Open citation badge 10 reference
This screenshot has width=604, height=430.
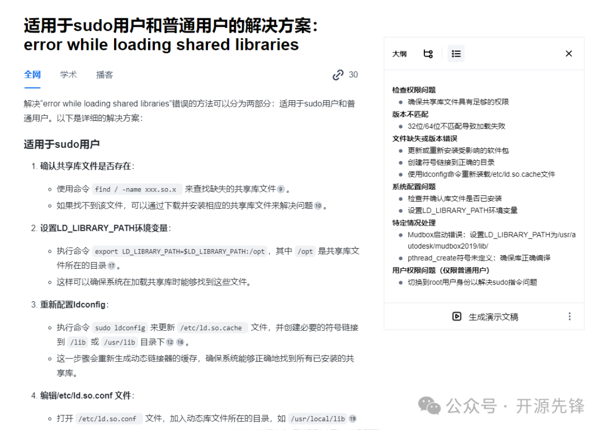click(318, 206)
